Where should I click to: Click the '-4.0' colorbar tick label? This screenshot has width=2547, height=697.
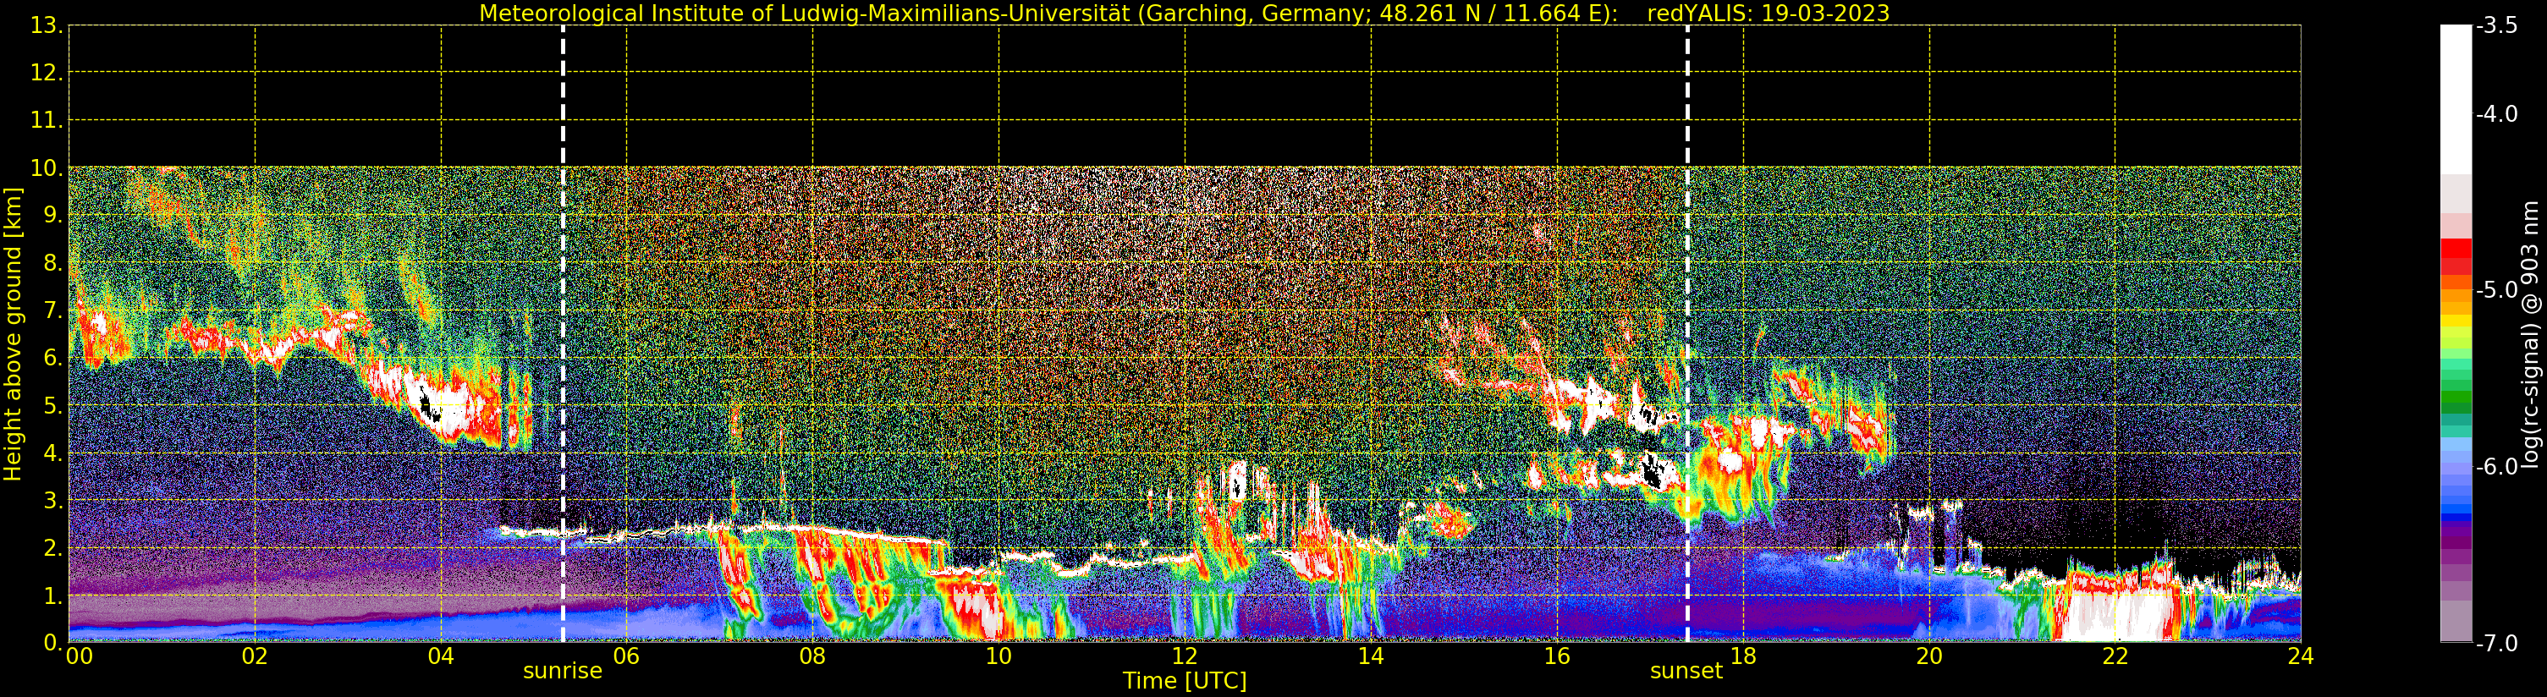click(x=2496, y=113)
